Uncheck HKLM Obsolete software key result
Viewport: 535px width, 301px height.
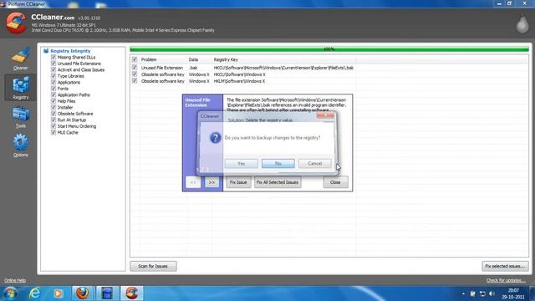pyautogui.click(x=135, y=81)
